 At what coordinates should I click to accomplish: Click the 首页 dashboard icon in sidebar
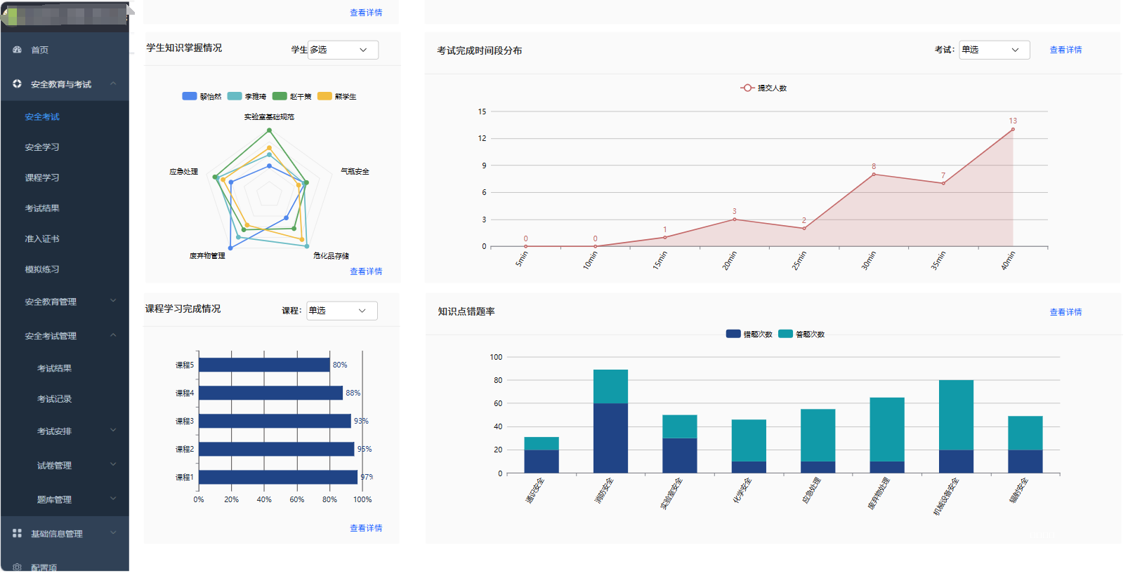click(x=17, y=50)
